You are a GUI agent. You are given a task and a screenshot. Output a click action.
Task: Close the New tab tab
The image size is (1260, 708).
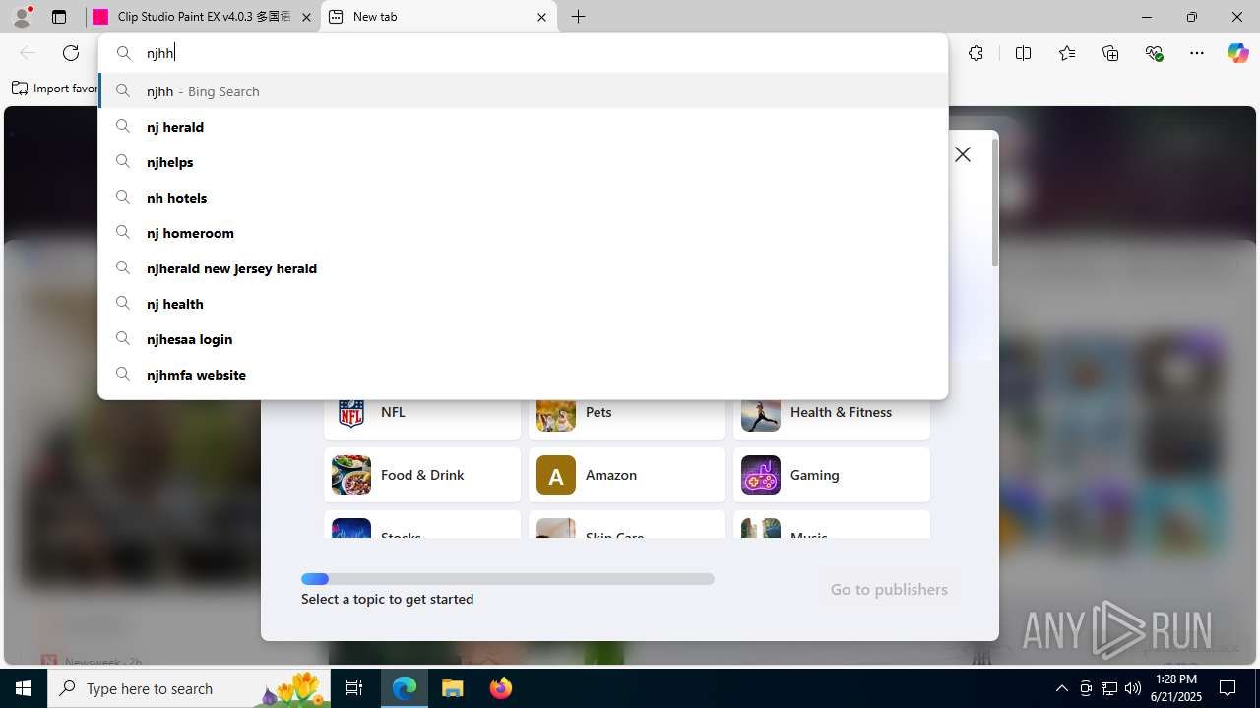click(541, 17)
